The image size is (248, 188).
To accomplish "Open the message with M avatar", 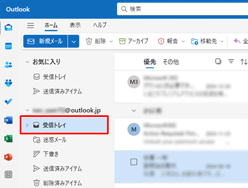I will pyautogui.click(x=181, y=134).
